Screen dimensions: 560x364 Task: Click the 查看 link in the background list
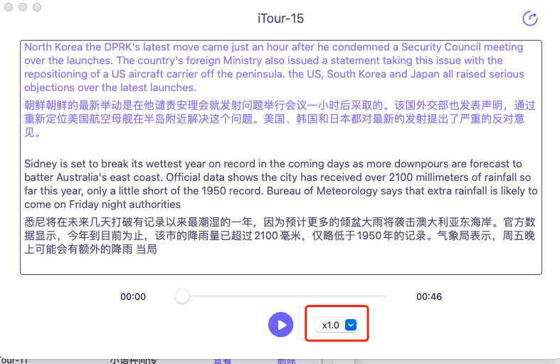coord(223,360)
